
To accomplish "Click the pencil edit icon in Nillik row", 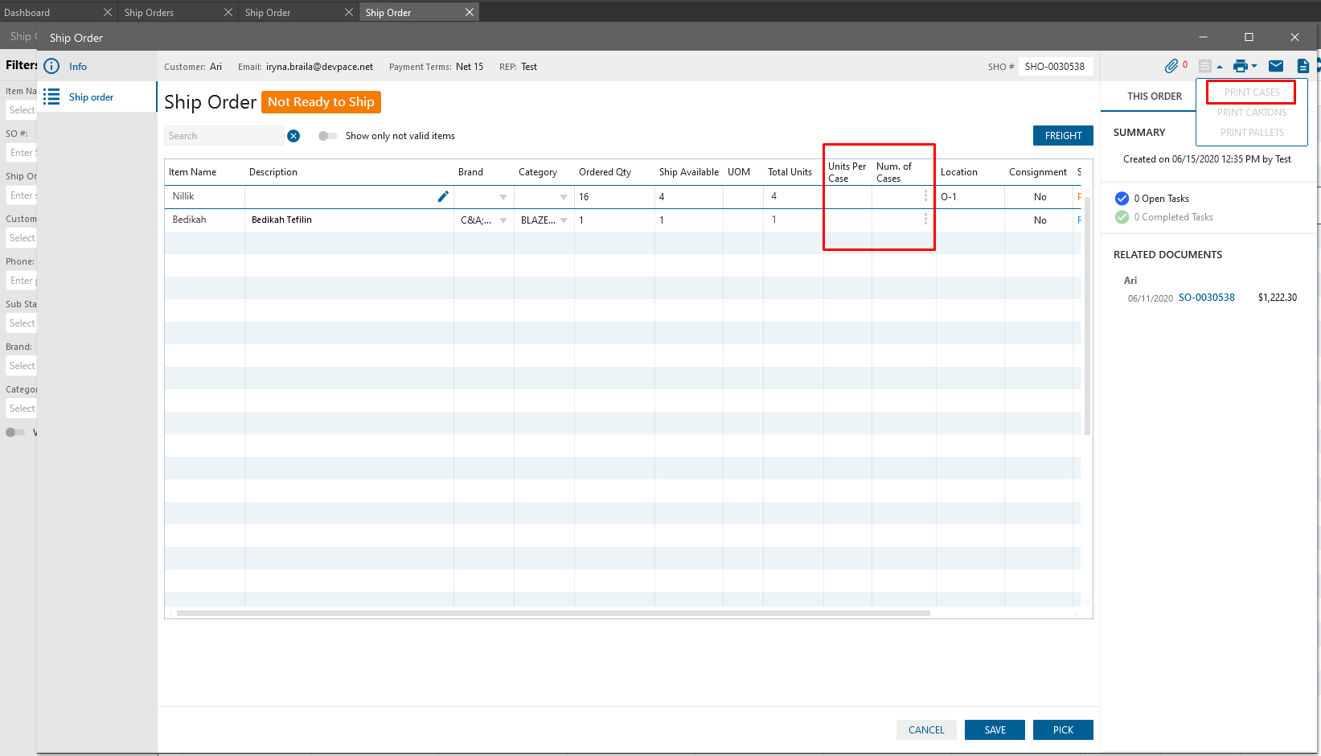I will click(443, 196).
